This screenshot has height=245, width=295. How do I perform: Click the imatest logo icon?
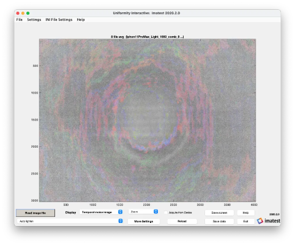260,221
